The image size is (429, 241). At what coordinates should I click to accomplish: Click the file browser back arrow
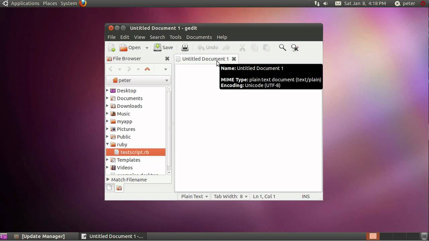(x=111, y=69)
